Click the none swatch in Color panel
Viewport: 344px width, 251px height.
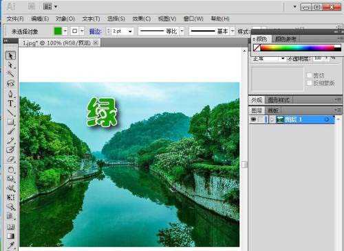[x=257, y=47]
